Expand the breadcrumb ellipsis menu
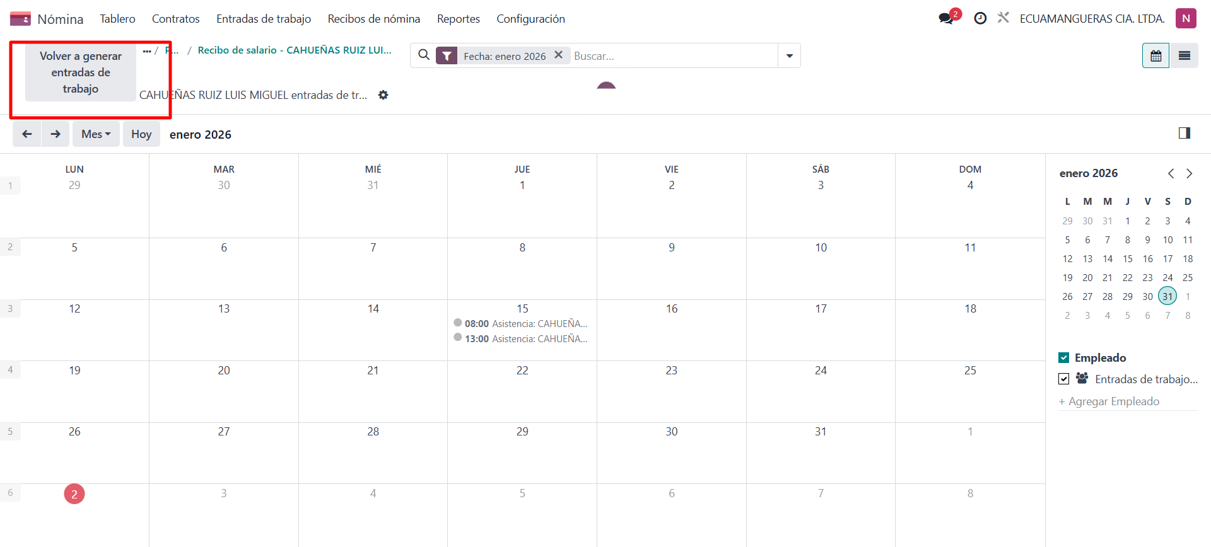 147,51
